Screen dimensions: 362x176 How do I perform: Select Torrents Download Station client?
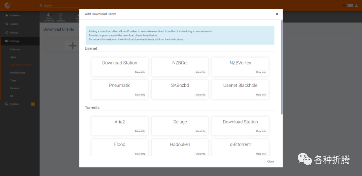coord(240,126)
